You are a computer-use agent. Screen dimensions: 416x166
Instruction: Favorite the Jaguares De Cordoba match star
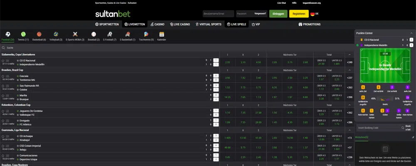(3, 111)
